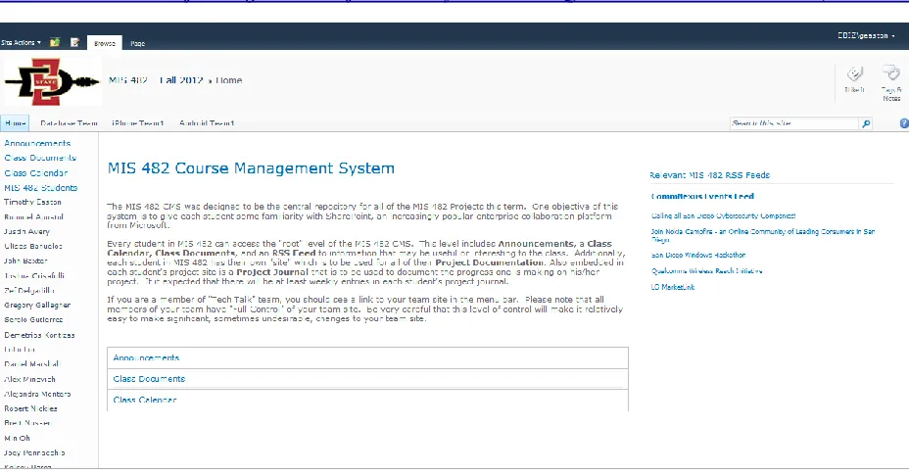Click the MIS 482 Course Management System heading
This screenshot has width=909, height=474.
click(251, 168)
